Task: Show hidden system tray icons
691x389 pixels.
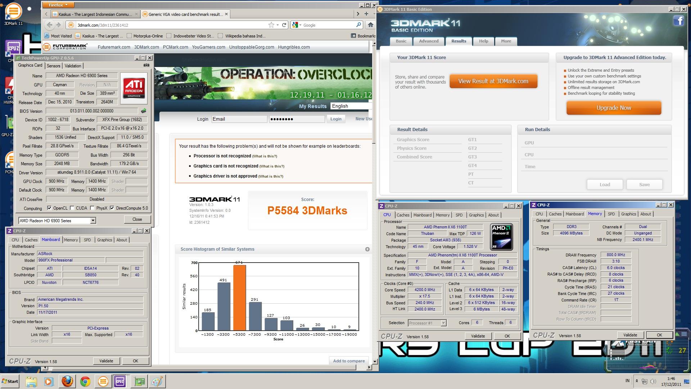Action: coord(637,381)
